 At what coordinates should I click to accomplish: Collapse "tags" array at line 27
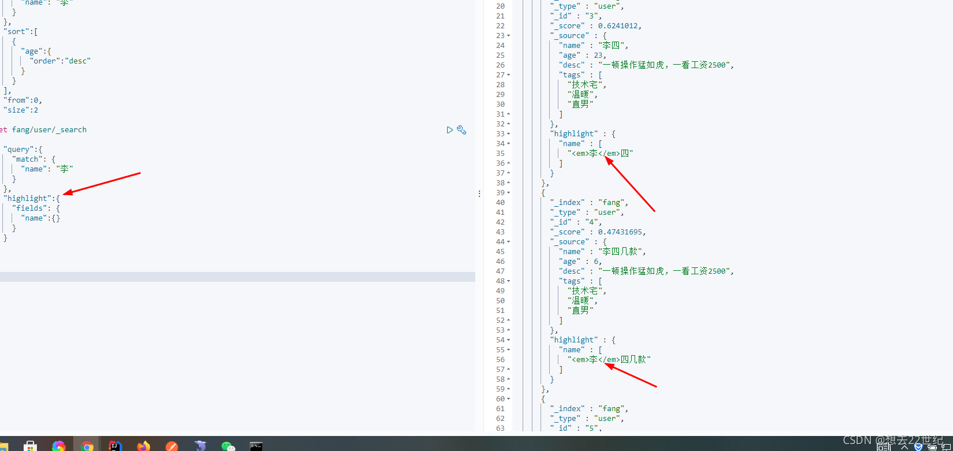click(x=508, y=75)
